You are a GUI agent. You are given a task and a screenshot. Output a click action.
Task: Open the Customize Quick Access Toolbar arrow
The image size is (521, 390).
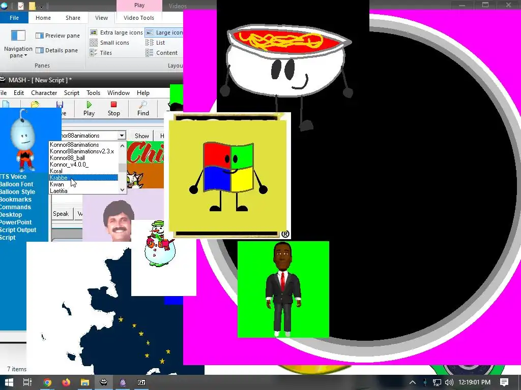tap(42, 6)
